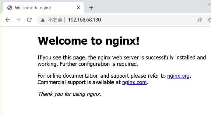This screenshot has width=211, height=115.
Task: Click the share page icon
Action: pyautogui.click(x=199, y=20)
